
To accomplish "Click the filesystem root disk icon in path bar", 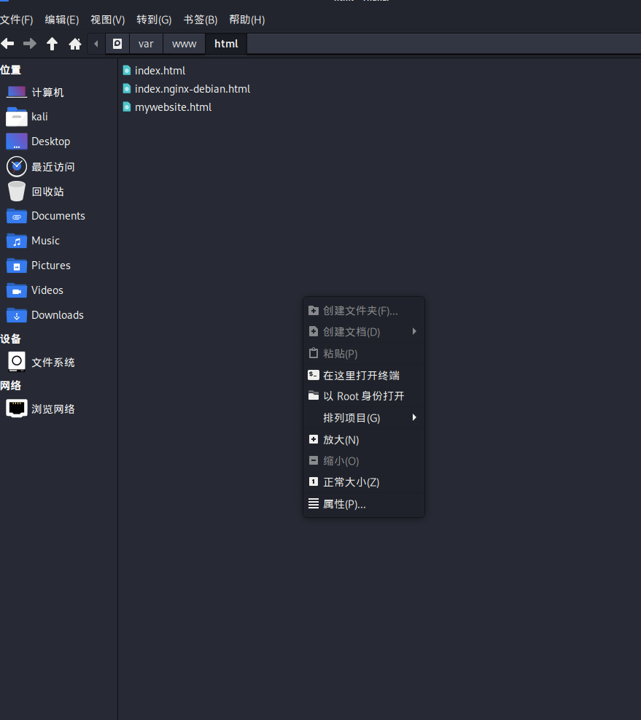I will click(x=117, y=44).
